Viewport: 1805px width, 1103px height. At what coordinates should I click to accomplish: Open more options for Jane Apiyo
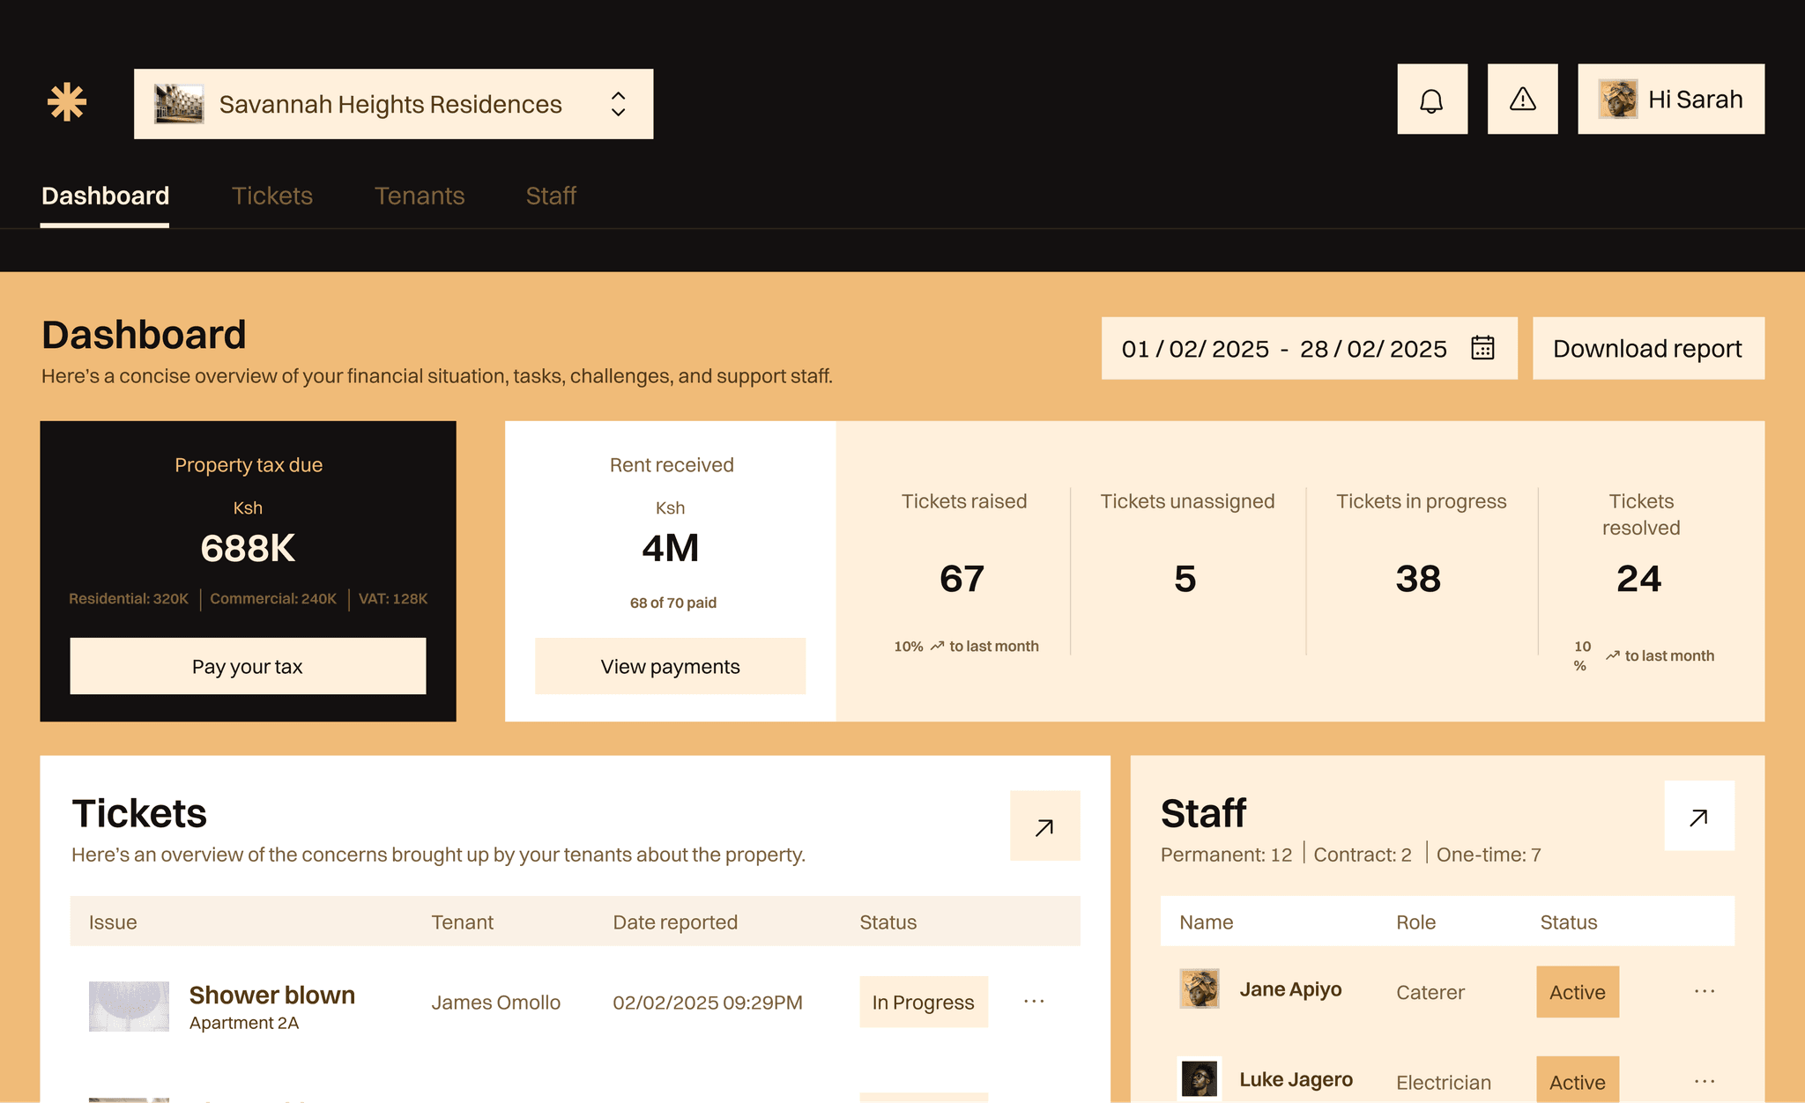click(x=1704, y=992)
